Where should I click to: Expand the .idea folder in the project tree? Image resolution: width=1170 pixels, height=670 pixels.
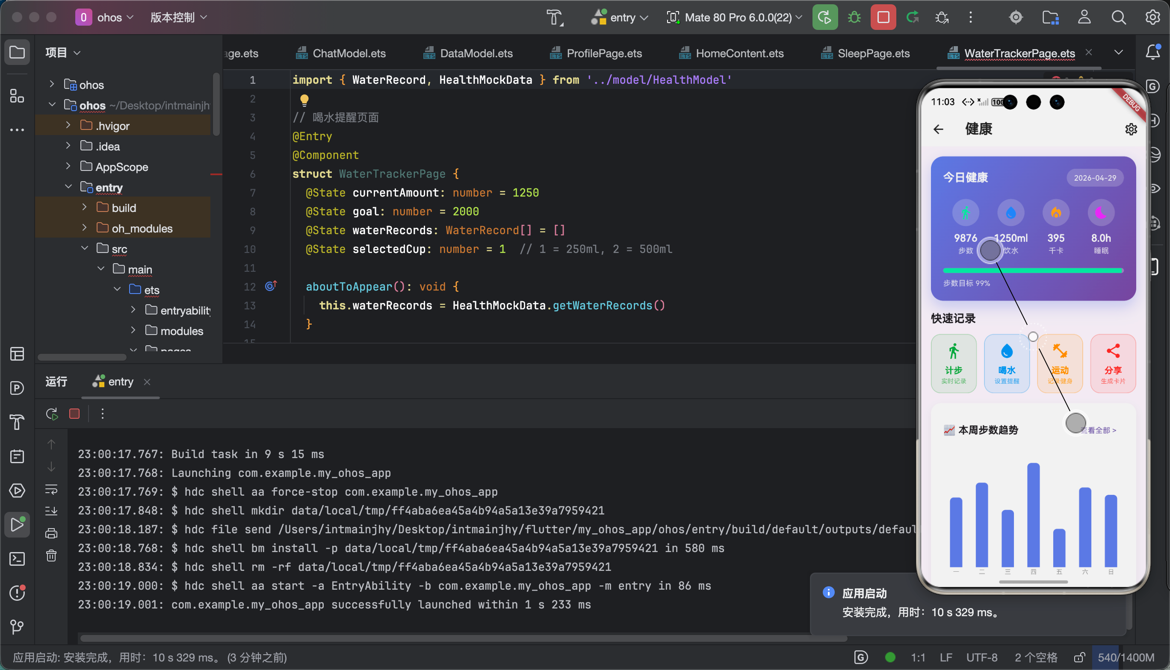pyautogui.click(x=68, y=146)
